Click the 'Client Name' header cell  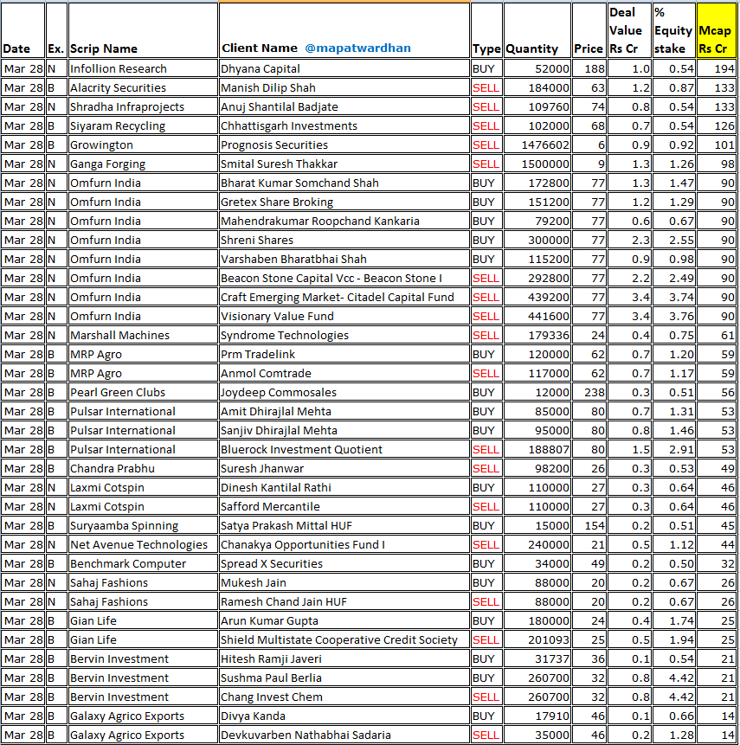pos(344,30)
